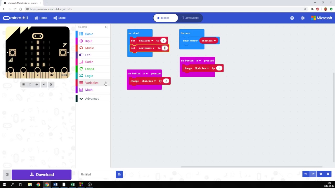Redo the last undone action
This screenshot has height=188, width=335.
(x=313, y=174)
